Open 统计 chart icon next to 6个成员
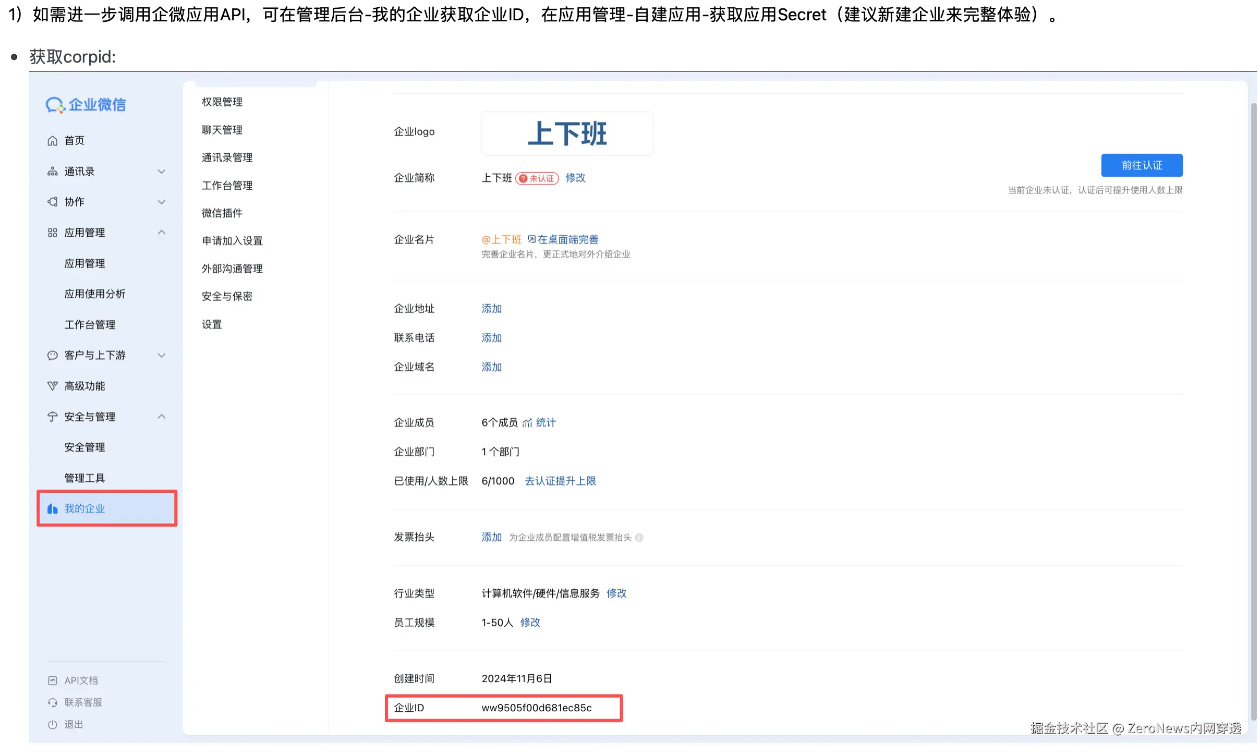 pos(527,423)
